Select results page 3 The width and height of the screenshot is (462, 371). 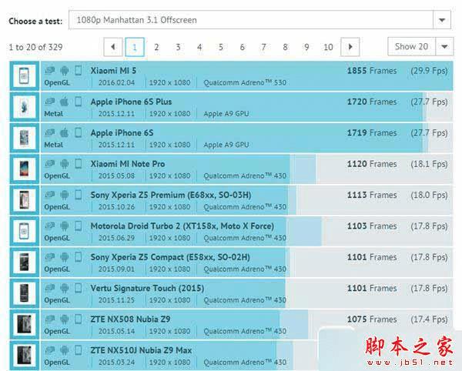coord(178,47)
